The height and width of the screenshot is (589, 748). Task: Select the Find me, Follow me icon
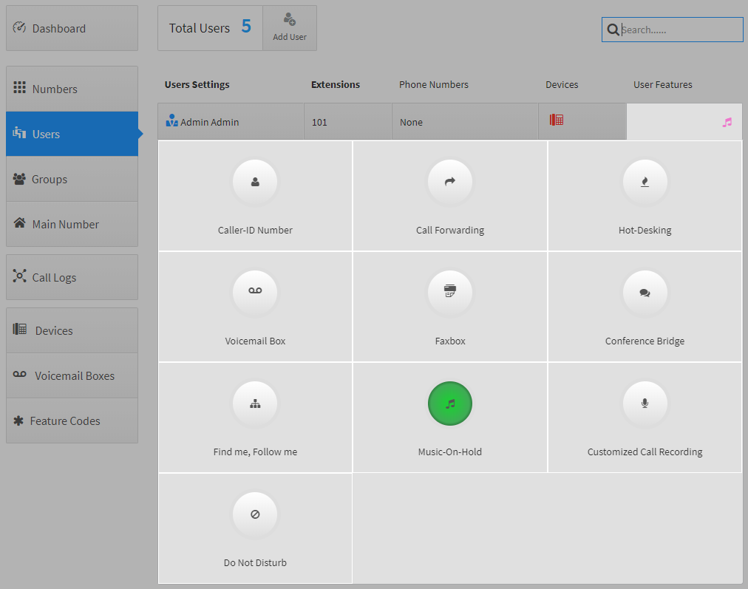click(x=255, y=404)
